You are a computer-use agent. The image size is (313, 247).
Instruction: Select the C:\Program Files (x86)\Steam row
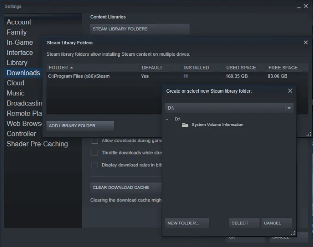coord(177,76)
